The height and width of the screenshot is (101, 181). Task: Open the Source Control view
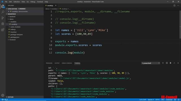coord(3,18)
